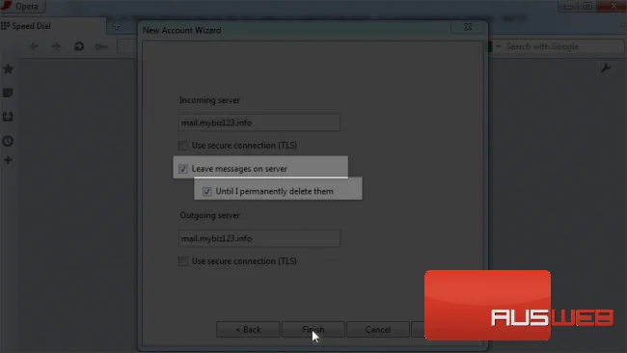Click the Cancel button

click(378, 330)
